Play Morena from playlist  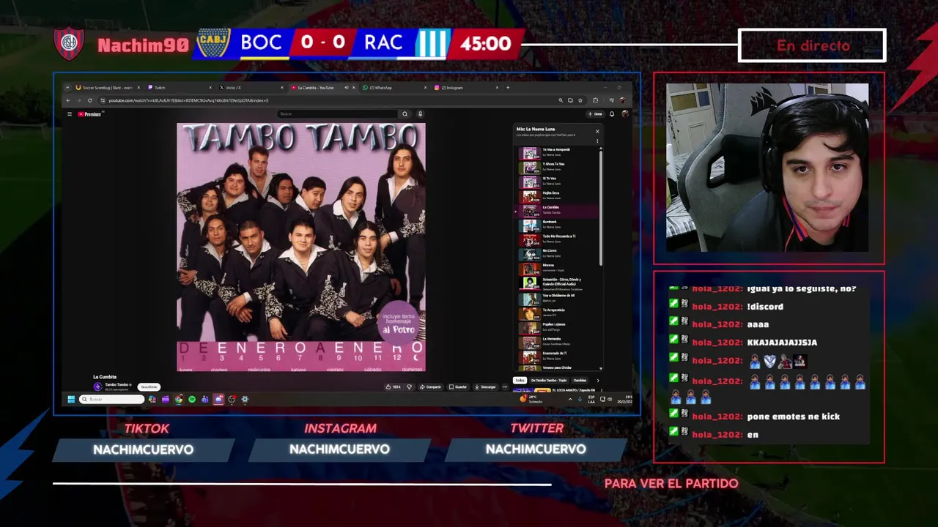558,268
